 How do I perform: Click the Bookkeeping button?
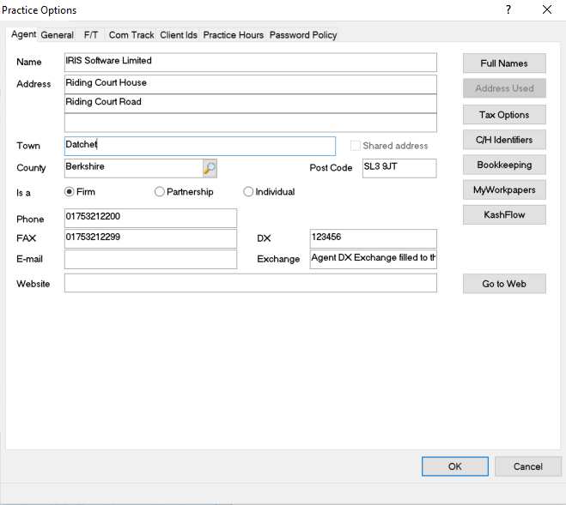tap(504, 165)
